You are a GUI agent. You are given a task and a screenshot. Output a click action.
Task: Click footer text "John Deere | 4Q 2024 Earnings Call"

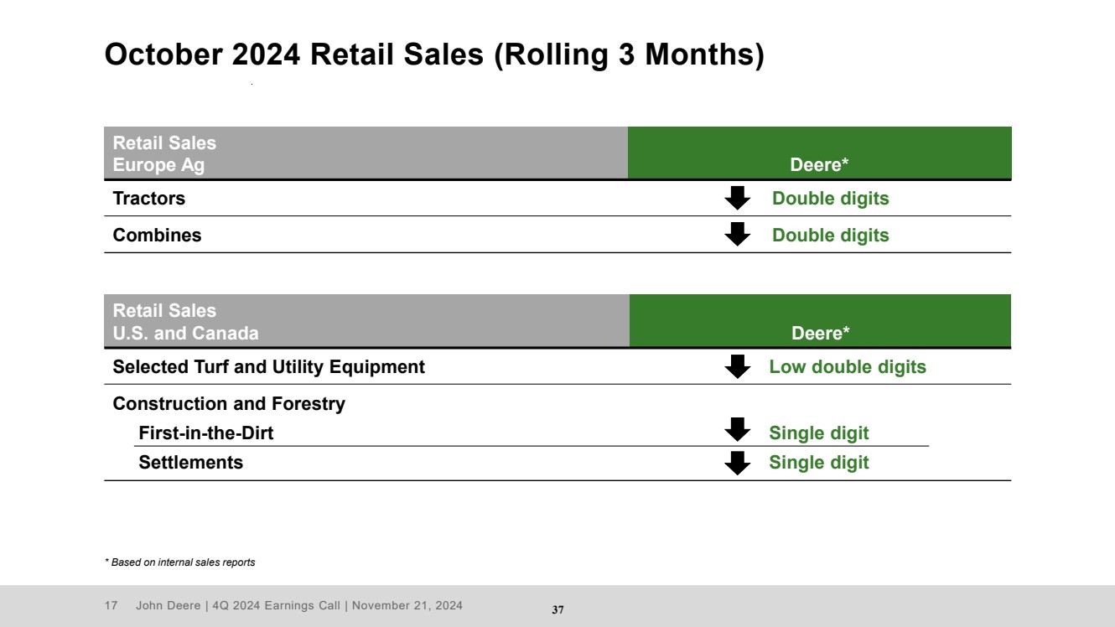tap(241, 605)
